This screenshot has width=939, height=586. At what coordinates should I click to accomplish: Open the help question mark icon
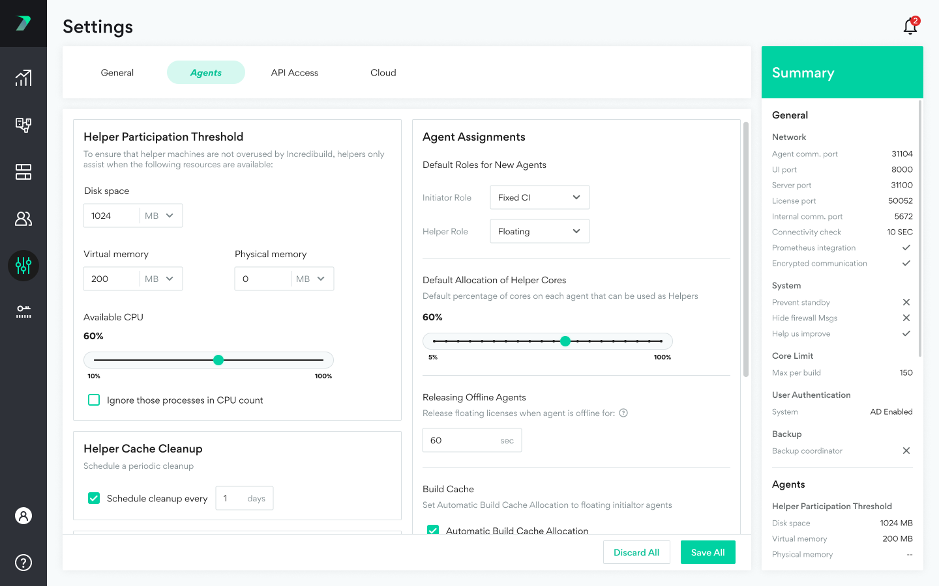pyautogui.click(x=23, y=563)
